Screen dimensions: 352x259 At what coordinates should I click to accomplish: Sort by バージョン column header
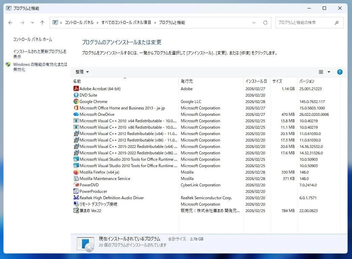(319, 81)
